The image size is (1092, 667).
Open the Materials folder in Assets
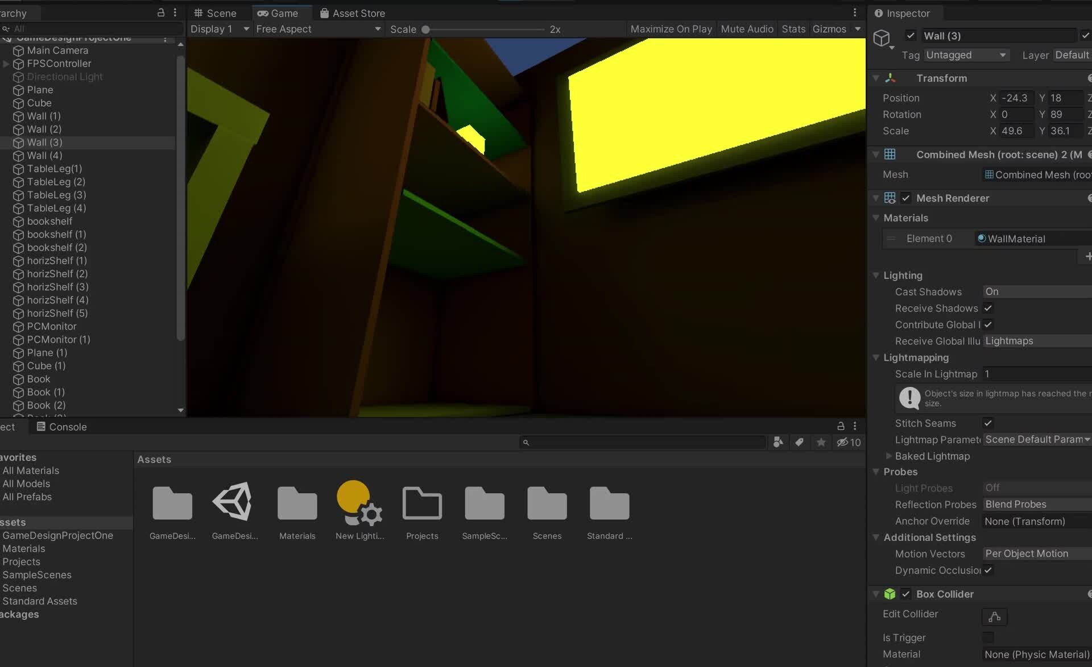coord(297,503)
